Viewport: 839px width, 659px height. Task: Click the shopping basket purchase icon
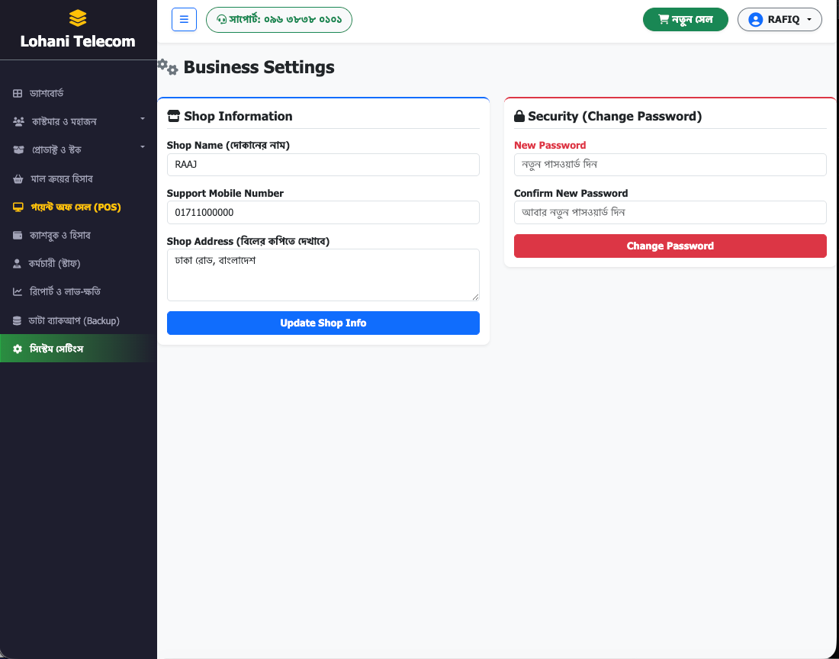point(18,179)
